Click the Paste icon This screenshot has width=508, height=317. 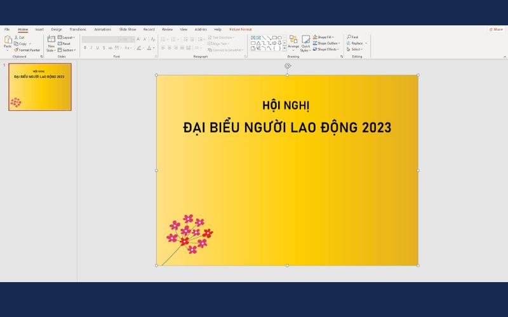pos(8,41)
